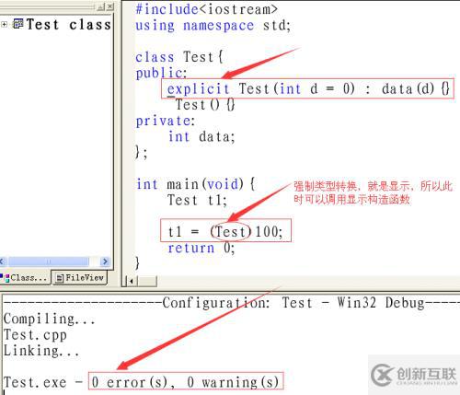This screenshot has width=460, height=395.
Task: Click the editor's horizontal scroll left arrow
Action: click(x=132, y=281)
